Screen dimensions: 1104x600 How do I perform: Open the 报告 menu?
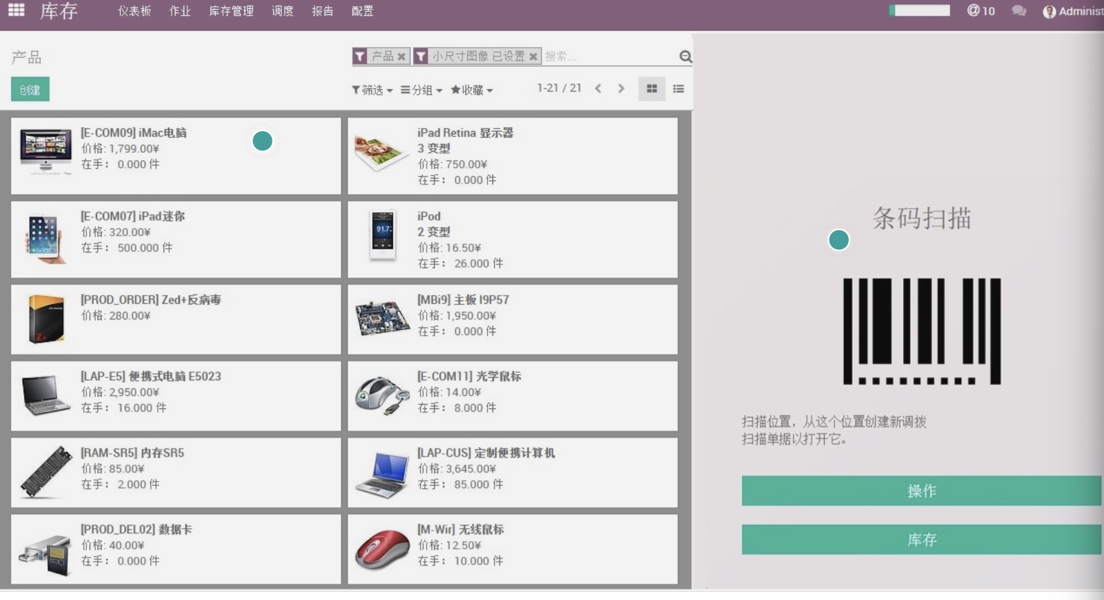tap(323, 11)
